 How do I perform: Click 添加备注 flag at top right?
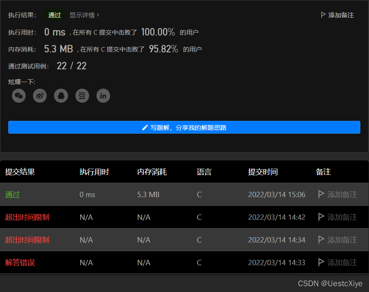point(338,15)
